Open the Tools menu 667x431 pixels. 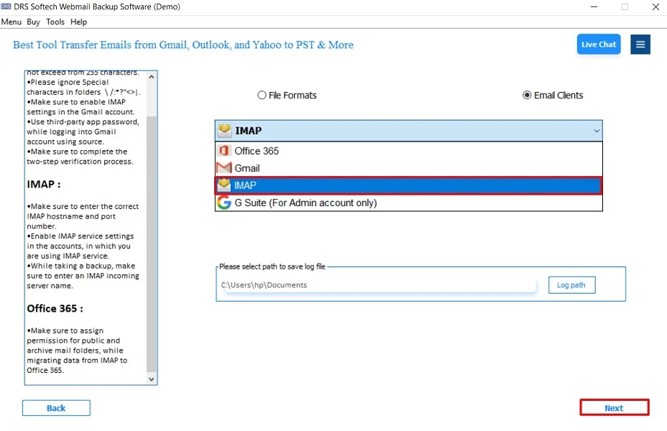tap(55, 22)
